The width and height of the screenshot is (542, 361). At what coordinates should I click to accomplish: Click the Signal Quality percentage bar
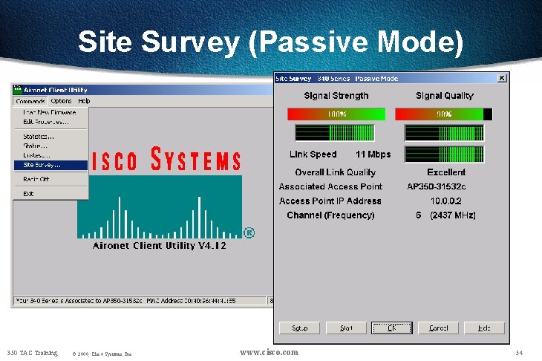[444, 114]
